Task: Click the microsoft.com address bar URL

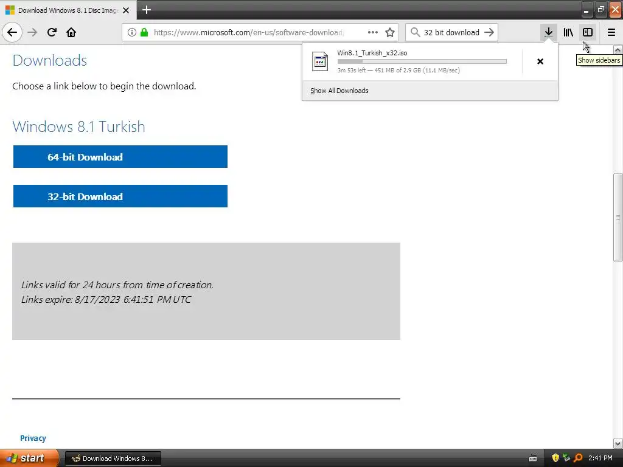Action: click(x=249, y=32)
